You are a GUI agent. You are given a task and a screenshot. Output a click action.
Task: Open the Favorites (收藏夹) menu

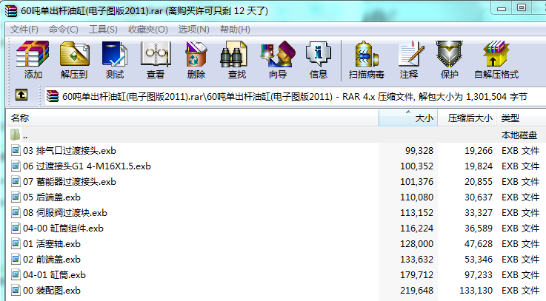pos(148,30)
